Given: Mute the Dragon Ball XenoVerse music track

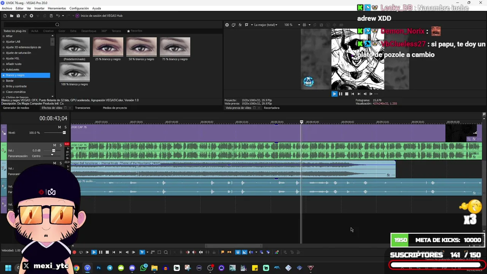Looking at the screenshot, I should tap(54, 163).
